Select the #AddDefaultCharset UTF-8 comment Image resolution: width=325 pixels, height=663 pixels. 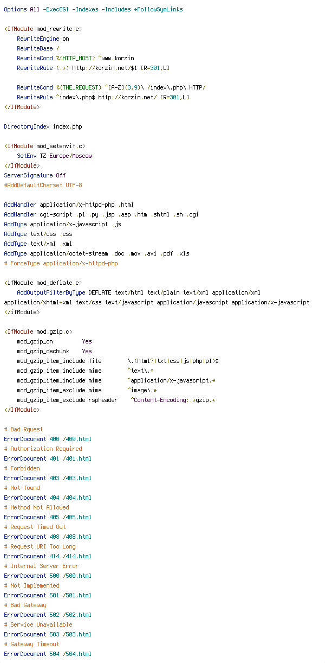coord(43,185)
